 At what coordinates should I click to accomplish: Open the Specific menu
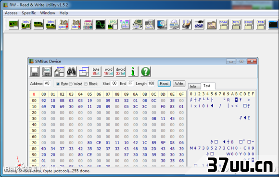click(29, 13)
